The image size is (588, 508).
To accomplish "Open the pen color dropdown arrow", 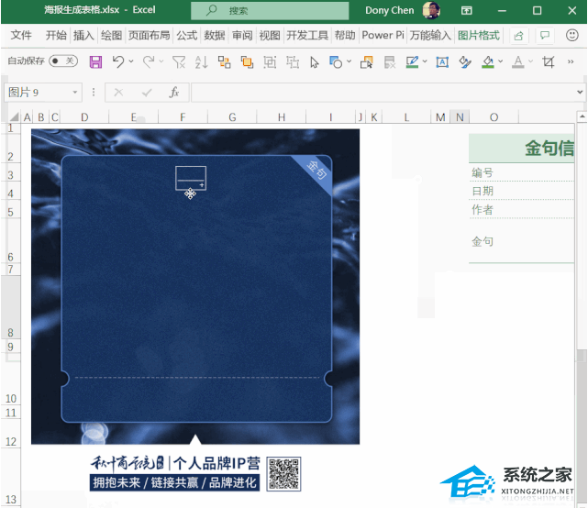I will 425,61.
